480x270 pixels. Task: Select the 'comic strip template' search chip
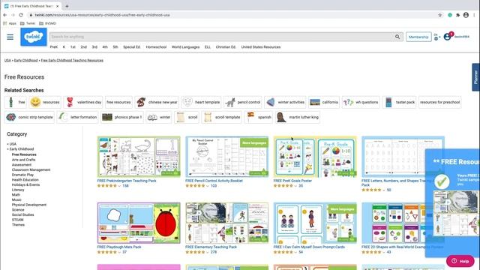point(29,117)
